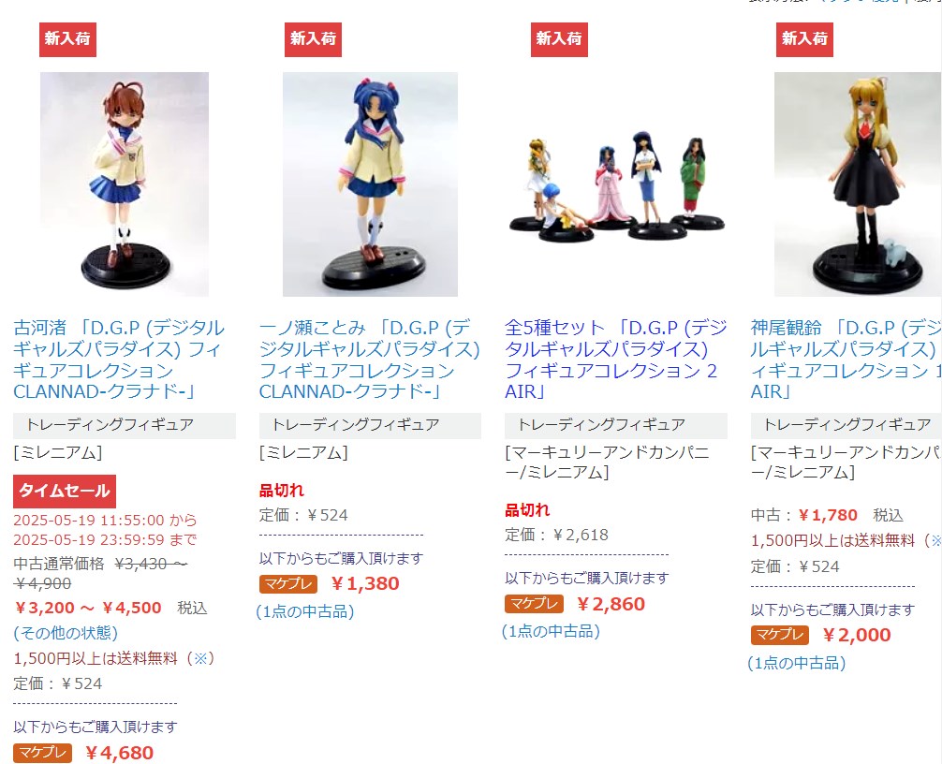
Task: Open the 全5種セット AIR figures image
Action: [616, 184]
